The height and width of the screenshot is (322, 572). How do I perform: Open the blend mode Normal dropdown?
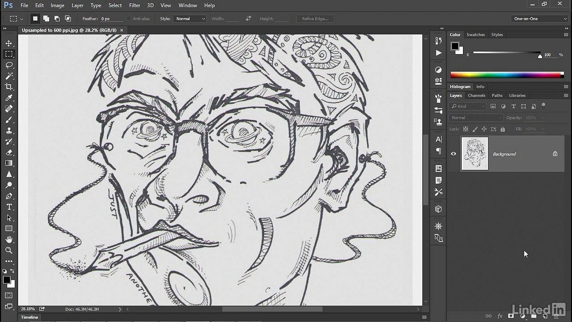(x=476, y=118)
